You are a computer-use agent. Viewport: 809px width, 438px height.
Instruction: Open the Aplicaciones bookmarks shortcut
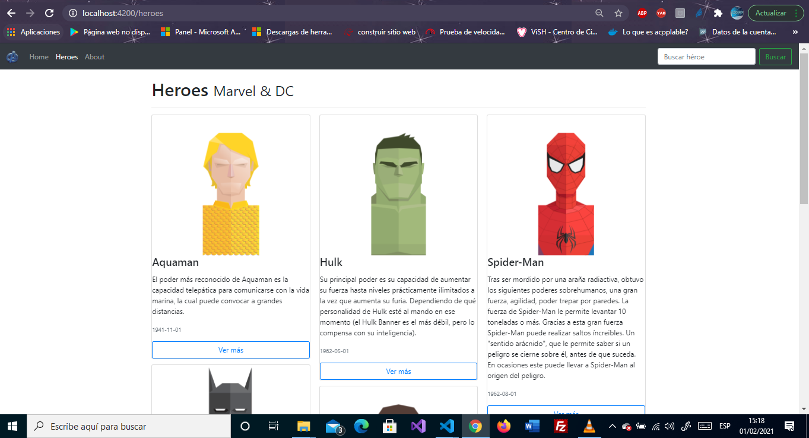pyautogui.click(x=34, y=32)
